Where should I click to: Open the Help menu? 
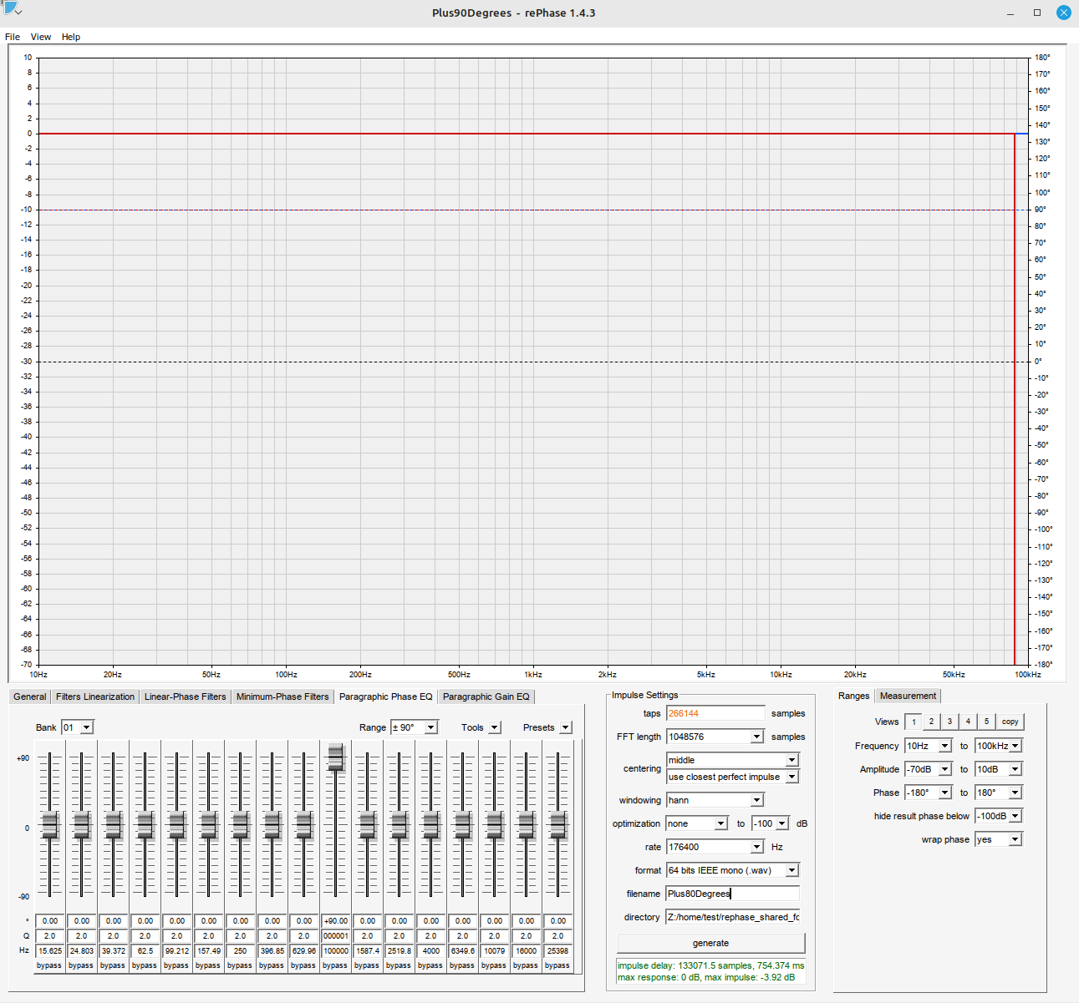pos(71,37)
